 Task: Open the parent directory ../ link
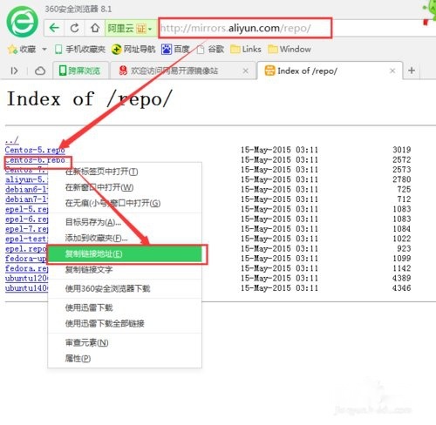(x=12, y=140)
